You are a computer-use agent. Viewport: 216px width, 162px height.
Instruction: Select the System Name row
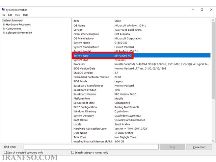pos(141,43)
